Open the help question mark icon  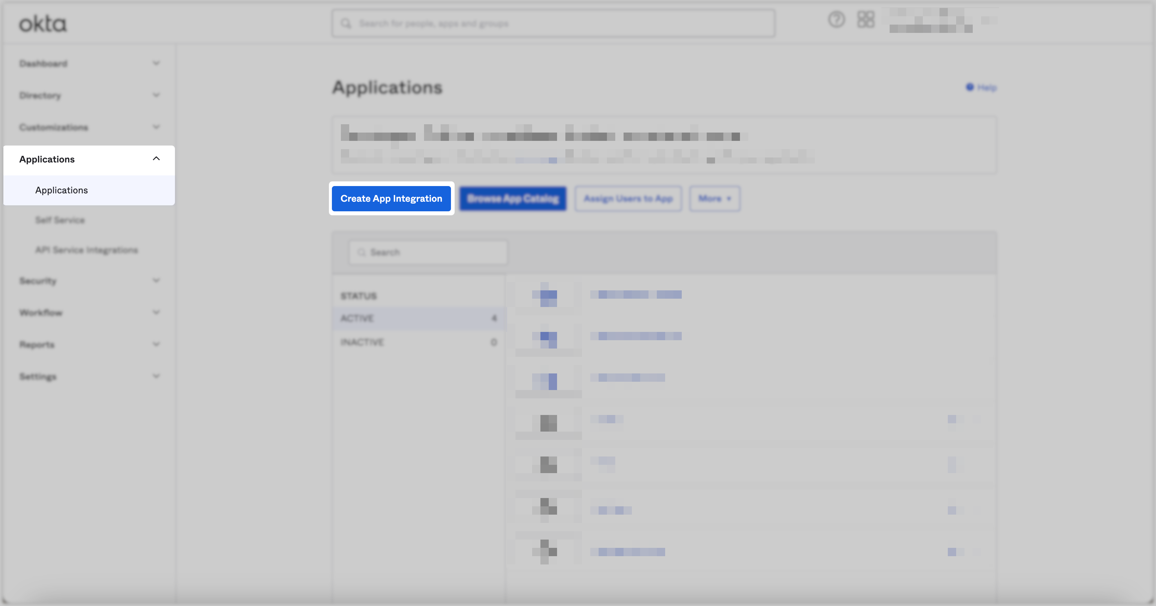[836, 20]
